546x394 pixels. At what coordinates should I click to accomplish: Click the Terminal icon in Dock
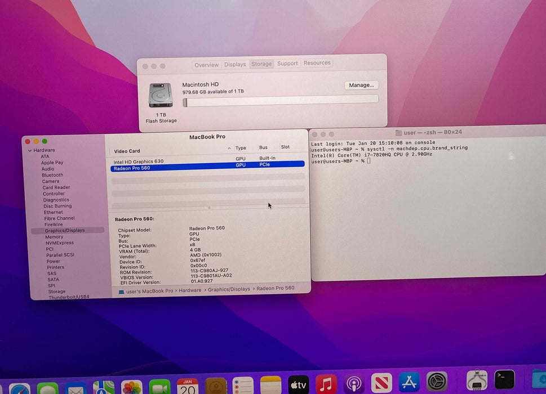504,379
